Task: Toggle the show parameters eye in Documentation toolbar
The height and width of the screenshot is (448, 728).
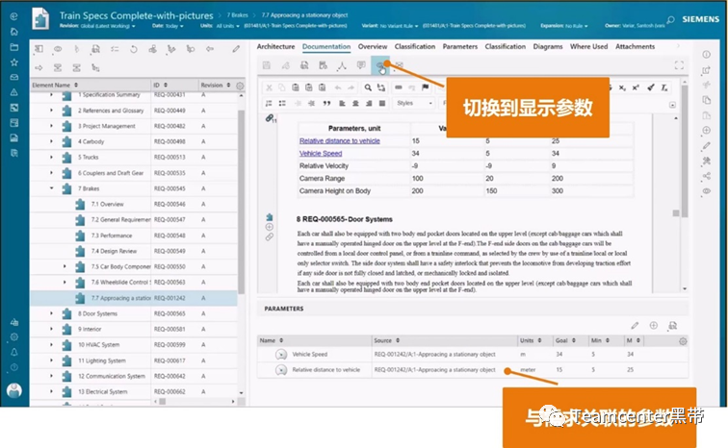Action: click(380, 65)
